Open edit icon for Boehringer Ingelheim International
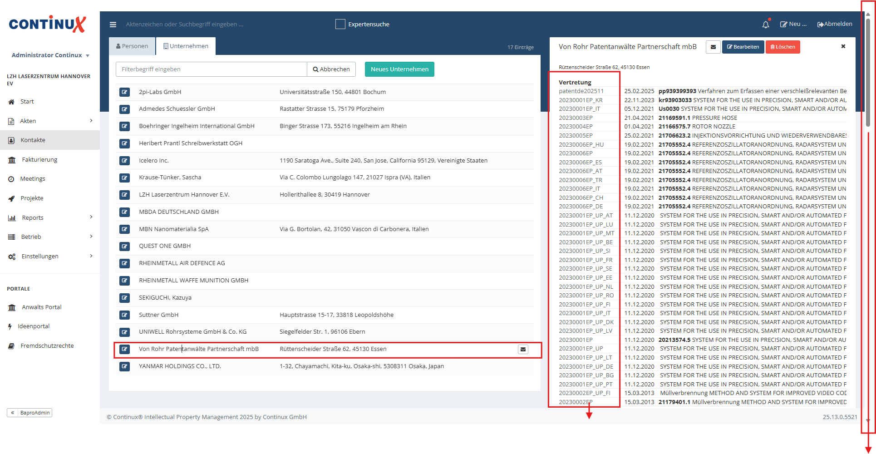The image size is (876, 454). coord(124,126)
